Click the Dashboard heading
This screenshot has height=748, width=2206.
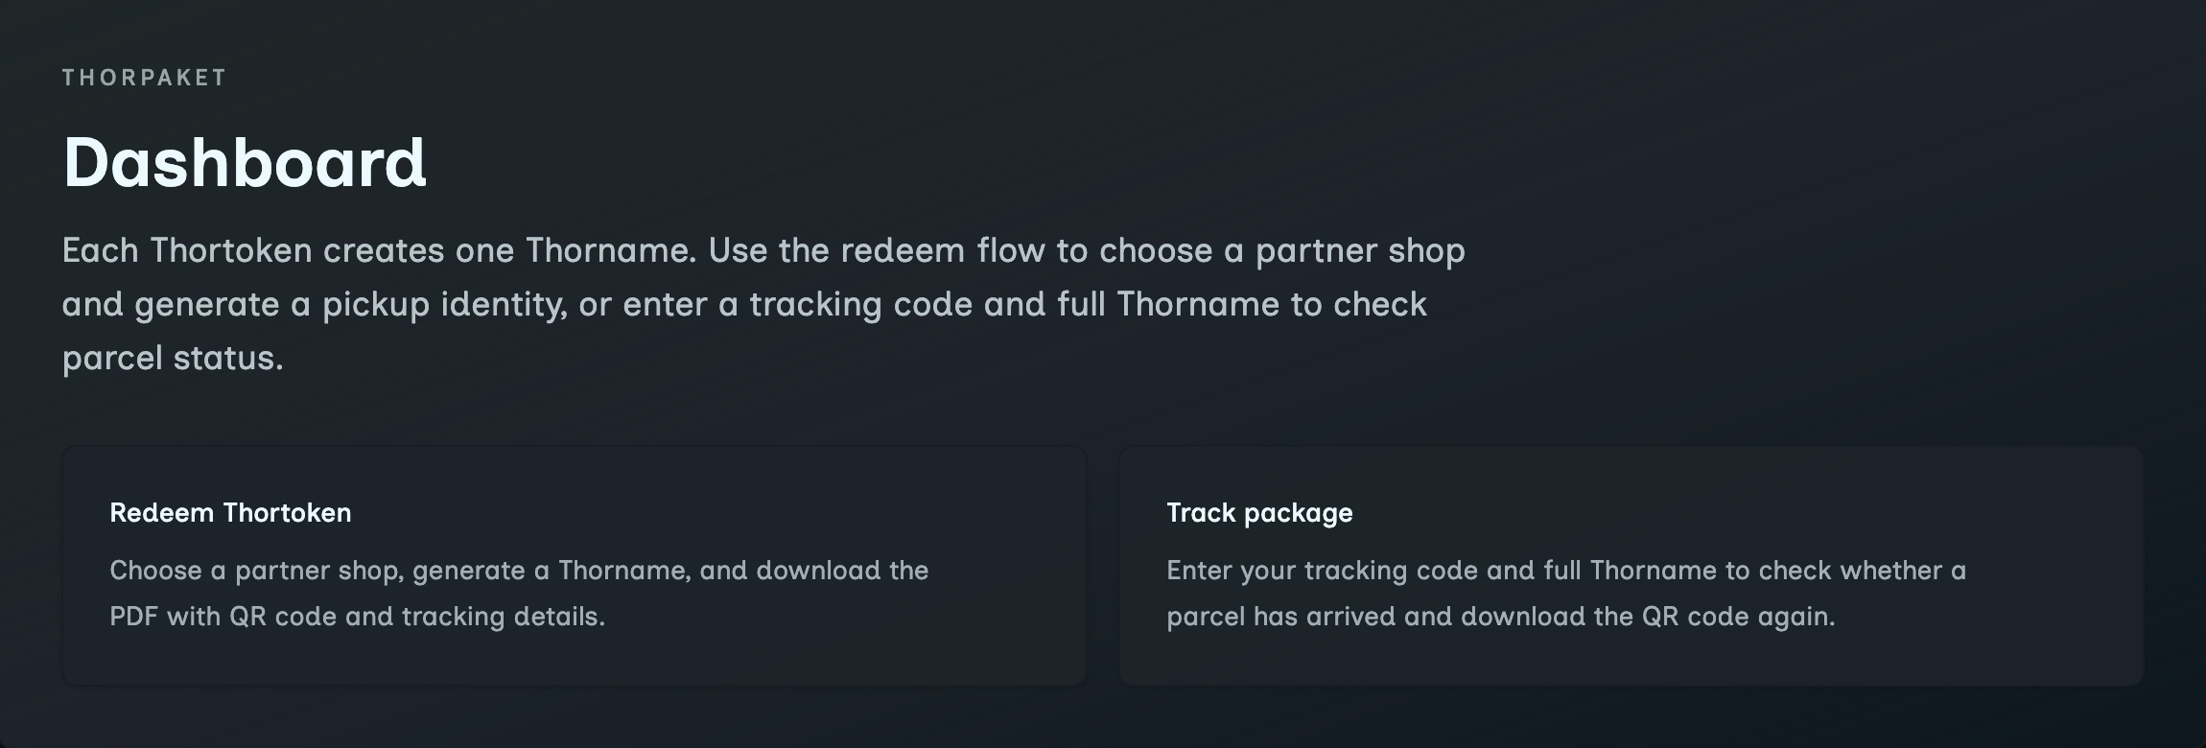click(245, 162)
